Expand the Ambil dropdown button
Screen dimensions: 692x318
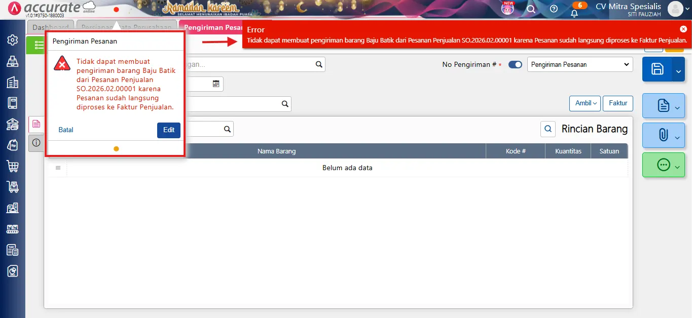pyautogui.click(x=585, y=103)
